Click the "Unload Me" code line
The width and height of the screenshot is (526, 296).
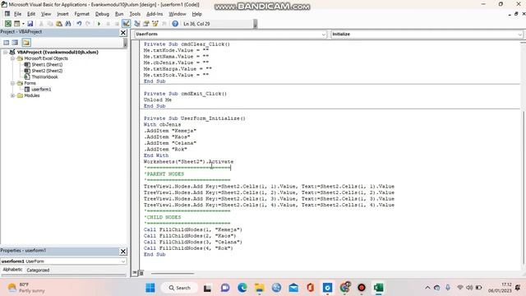click(x=158, y=99)
